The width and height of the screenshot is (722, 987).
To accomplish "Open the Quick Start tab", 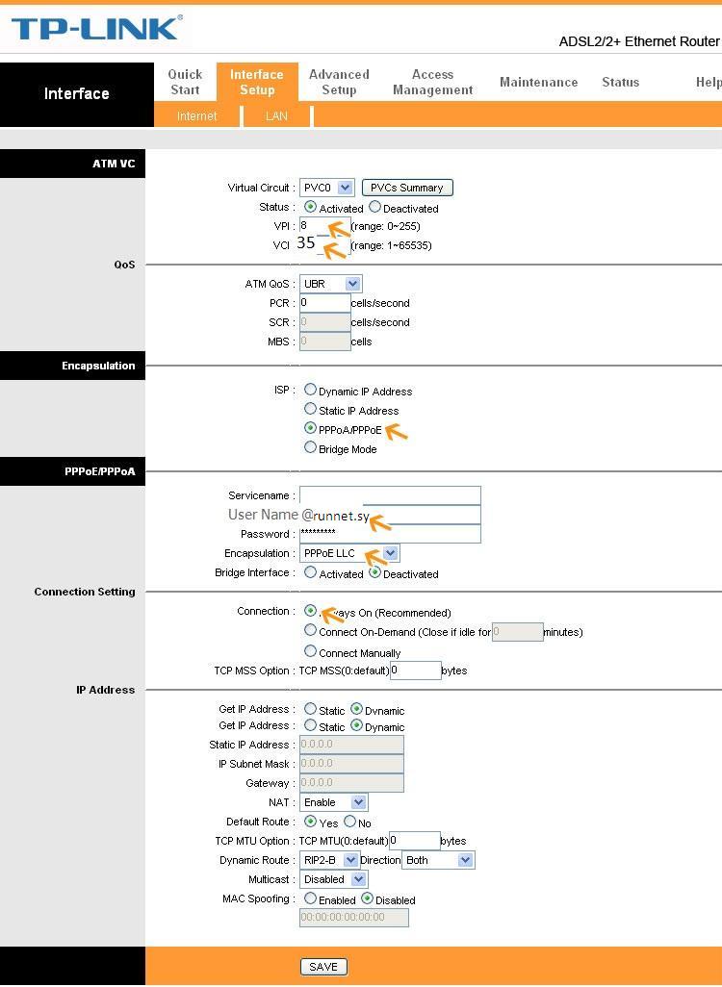I will coord(185,82).
